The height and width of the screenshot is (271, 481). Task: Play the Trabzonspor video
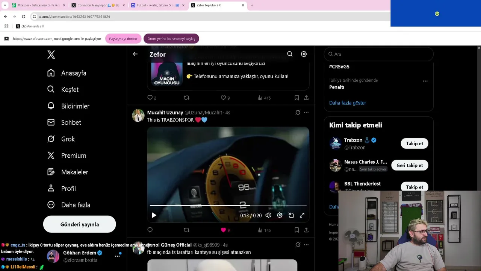(x=154, y=215)
